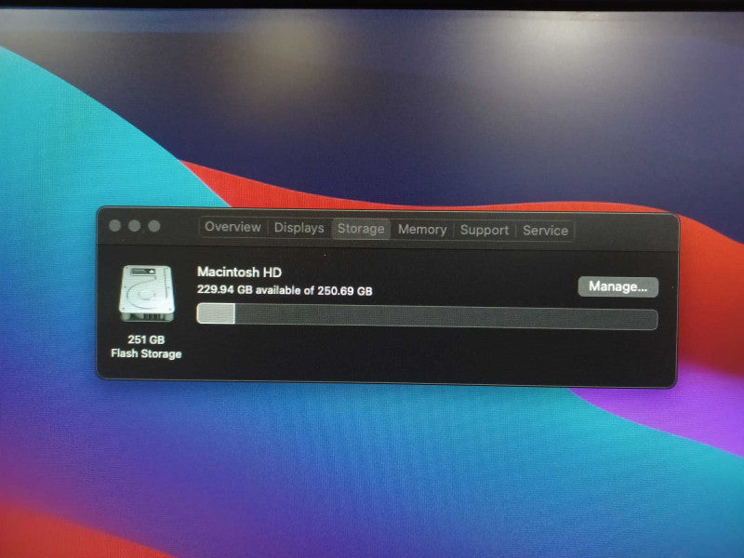Click the Flash Storage label
Viewport: 744px width, 558px height.
146,353
